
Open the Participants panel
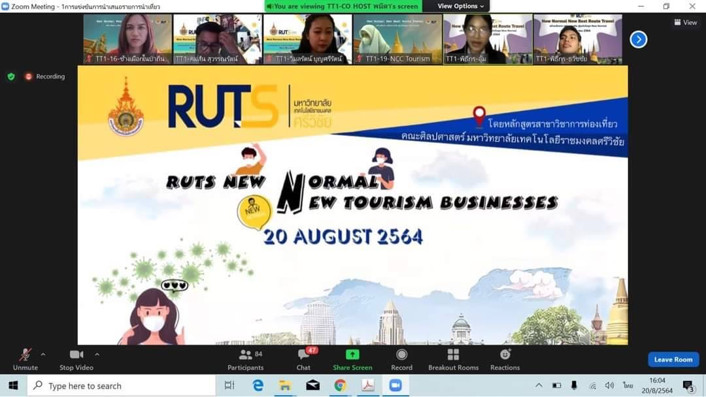click(x=246, y=359)
